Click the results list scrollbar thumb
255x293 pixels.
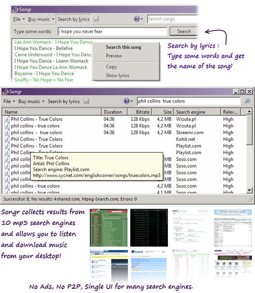(x=249, y=130)
